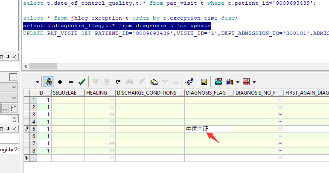Image resolution: width=329 pixels, height=173 pixels.
Task: Click the eraser clear-record icon
Action: 142,81
